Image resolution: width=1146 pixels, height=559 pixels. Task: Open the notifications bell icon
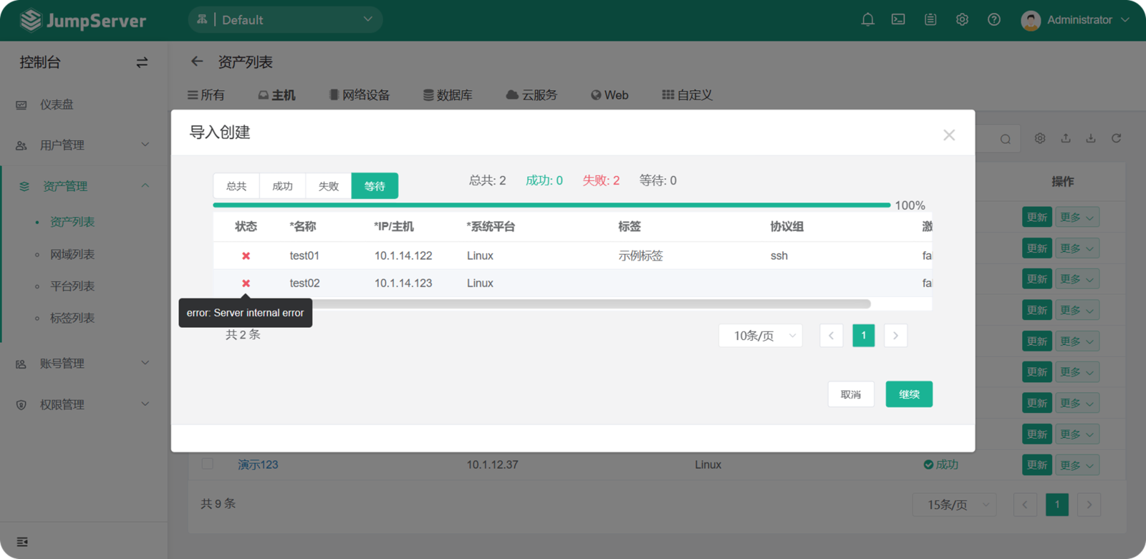[x=867, y=19]
